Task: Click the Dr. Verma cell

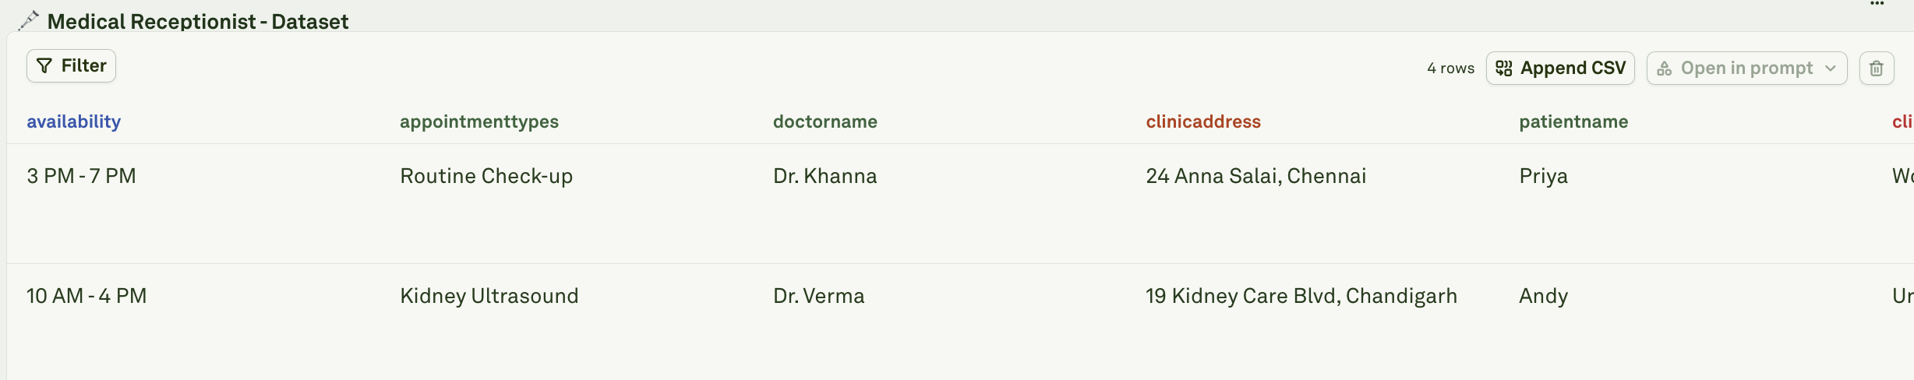Action: (x=819, y=296)
